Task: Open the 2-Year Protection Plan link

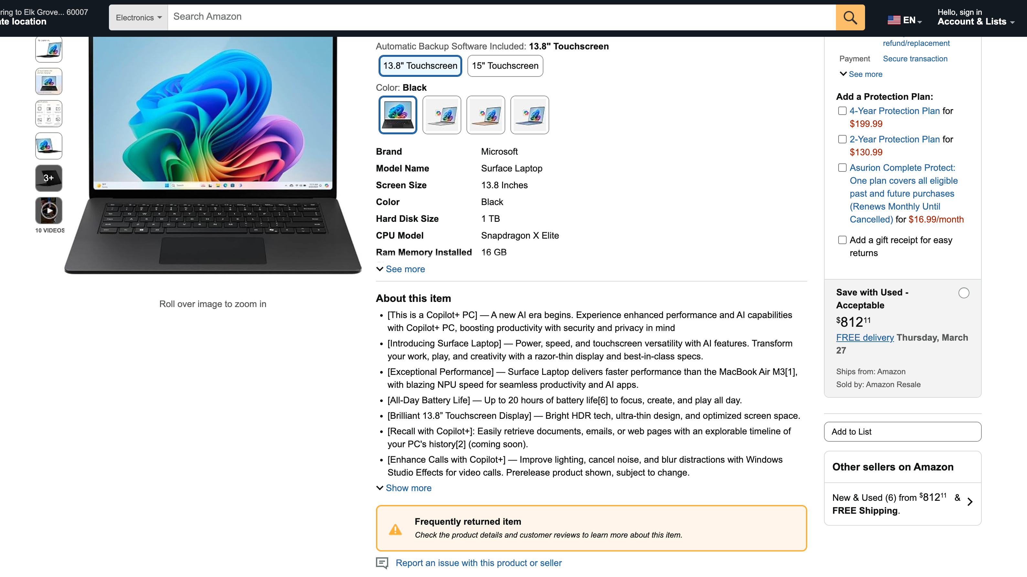Action: (x=895, y=139)
